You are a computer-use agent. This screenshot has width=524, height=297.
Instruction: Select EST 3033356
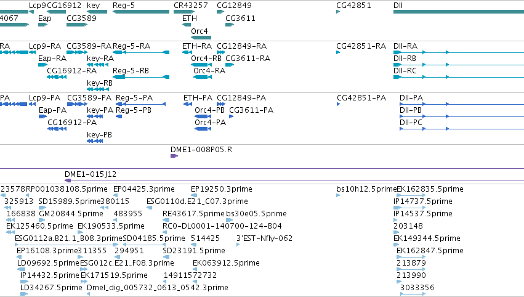click(x=417, y=288)
